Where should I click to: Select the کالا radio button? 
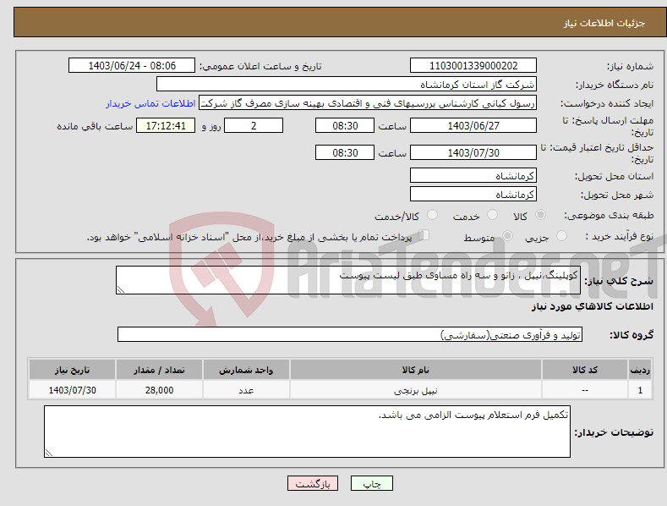point(540,215)
